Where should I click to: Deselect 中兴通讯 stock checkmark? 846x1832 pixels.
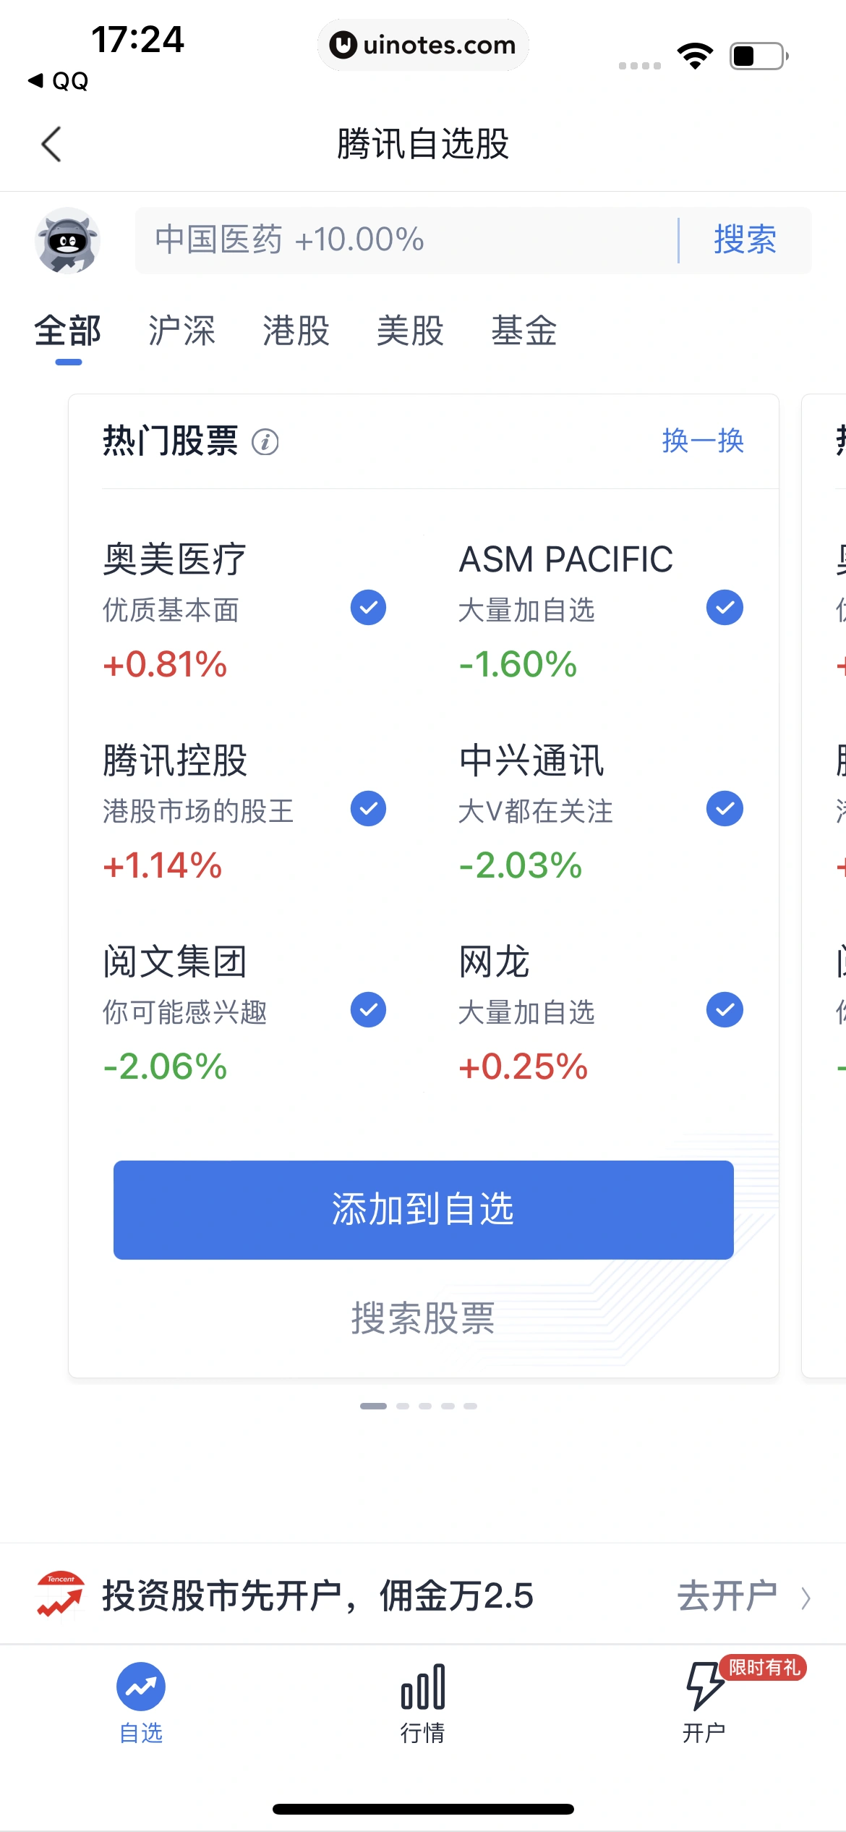tap(724, 809)
